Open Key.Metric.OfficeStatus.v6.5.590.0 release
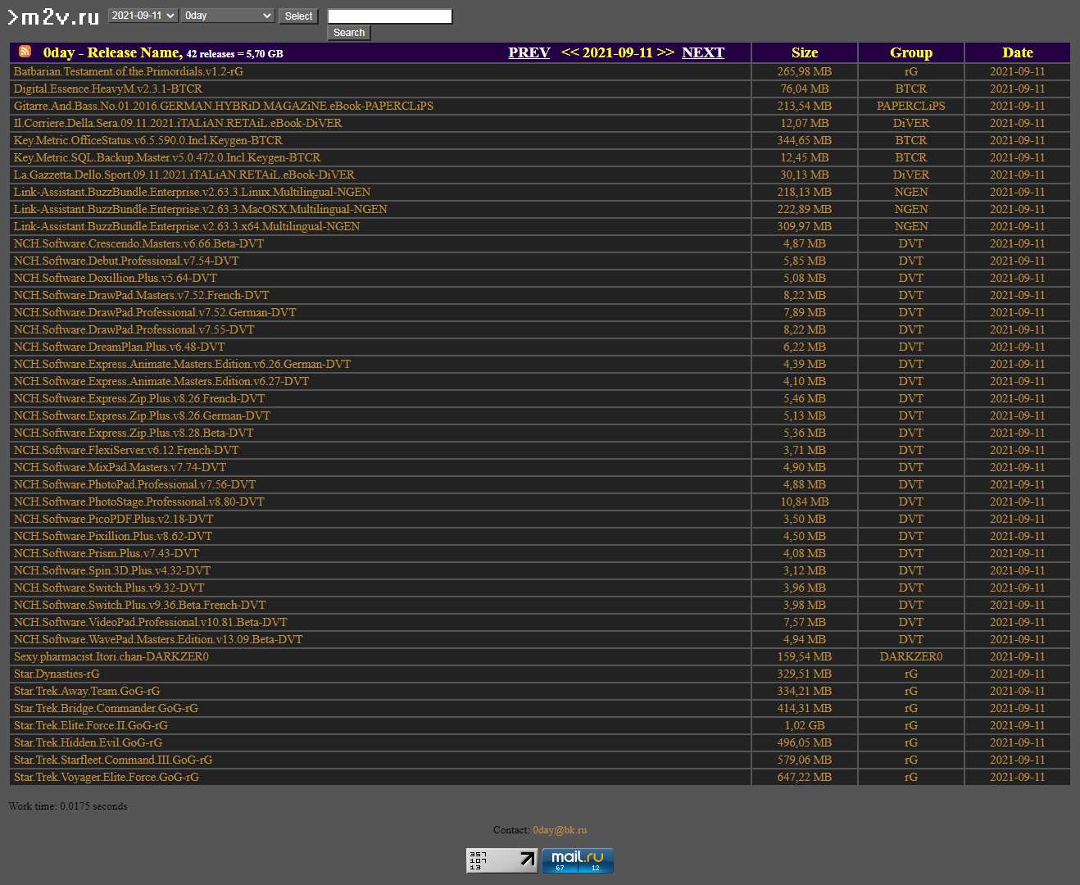The height and width of the screenshot is (885, 1080). [148, 140]
